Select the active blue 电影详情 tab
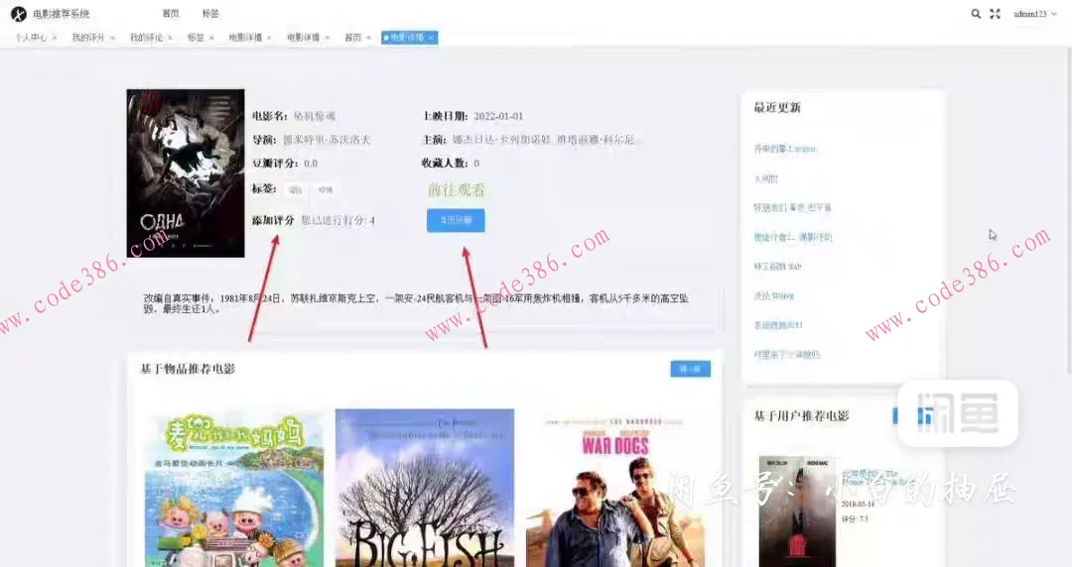 (x=407, y=38)
